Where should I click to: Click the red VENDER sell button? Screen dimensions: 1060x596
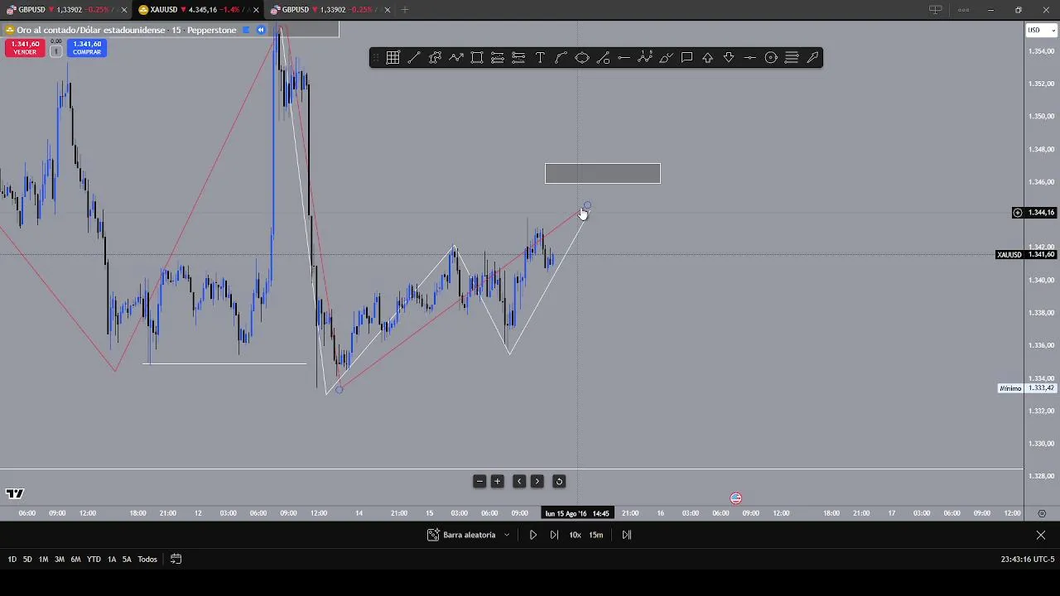coord(25,48)
